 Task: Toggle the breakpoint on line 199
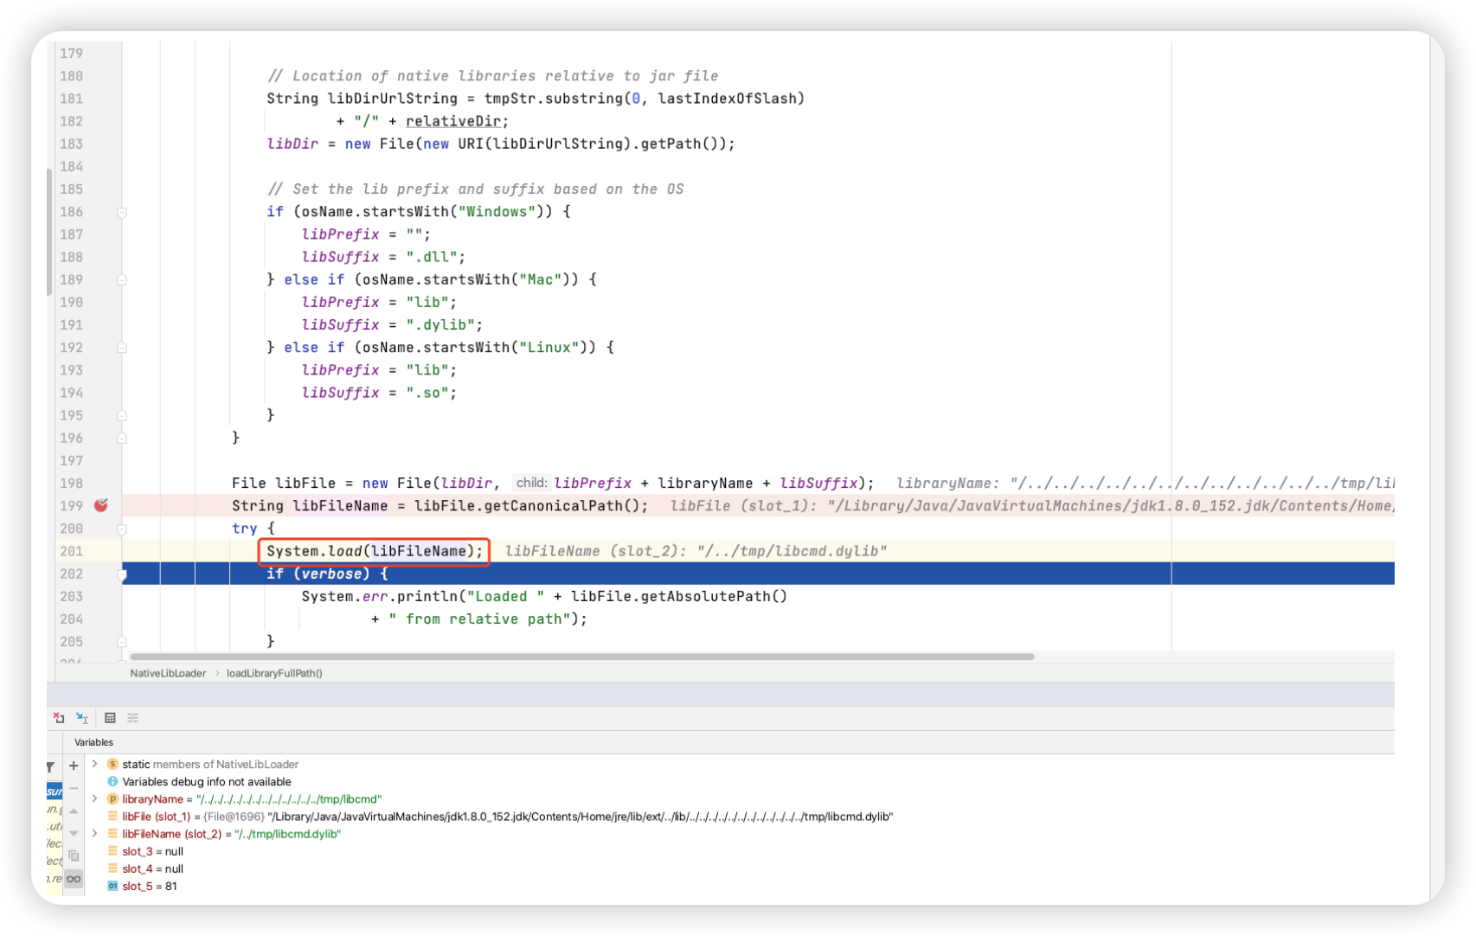[x=101, y=505]
